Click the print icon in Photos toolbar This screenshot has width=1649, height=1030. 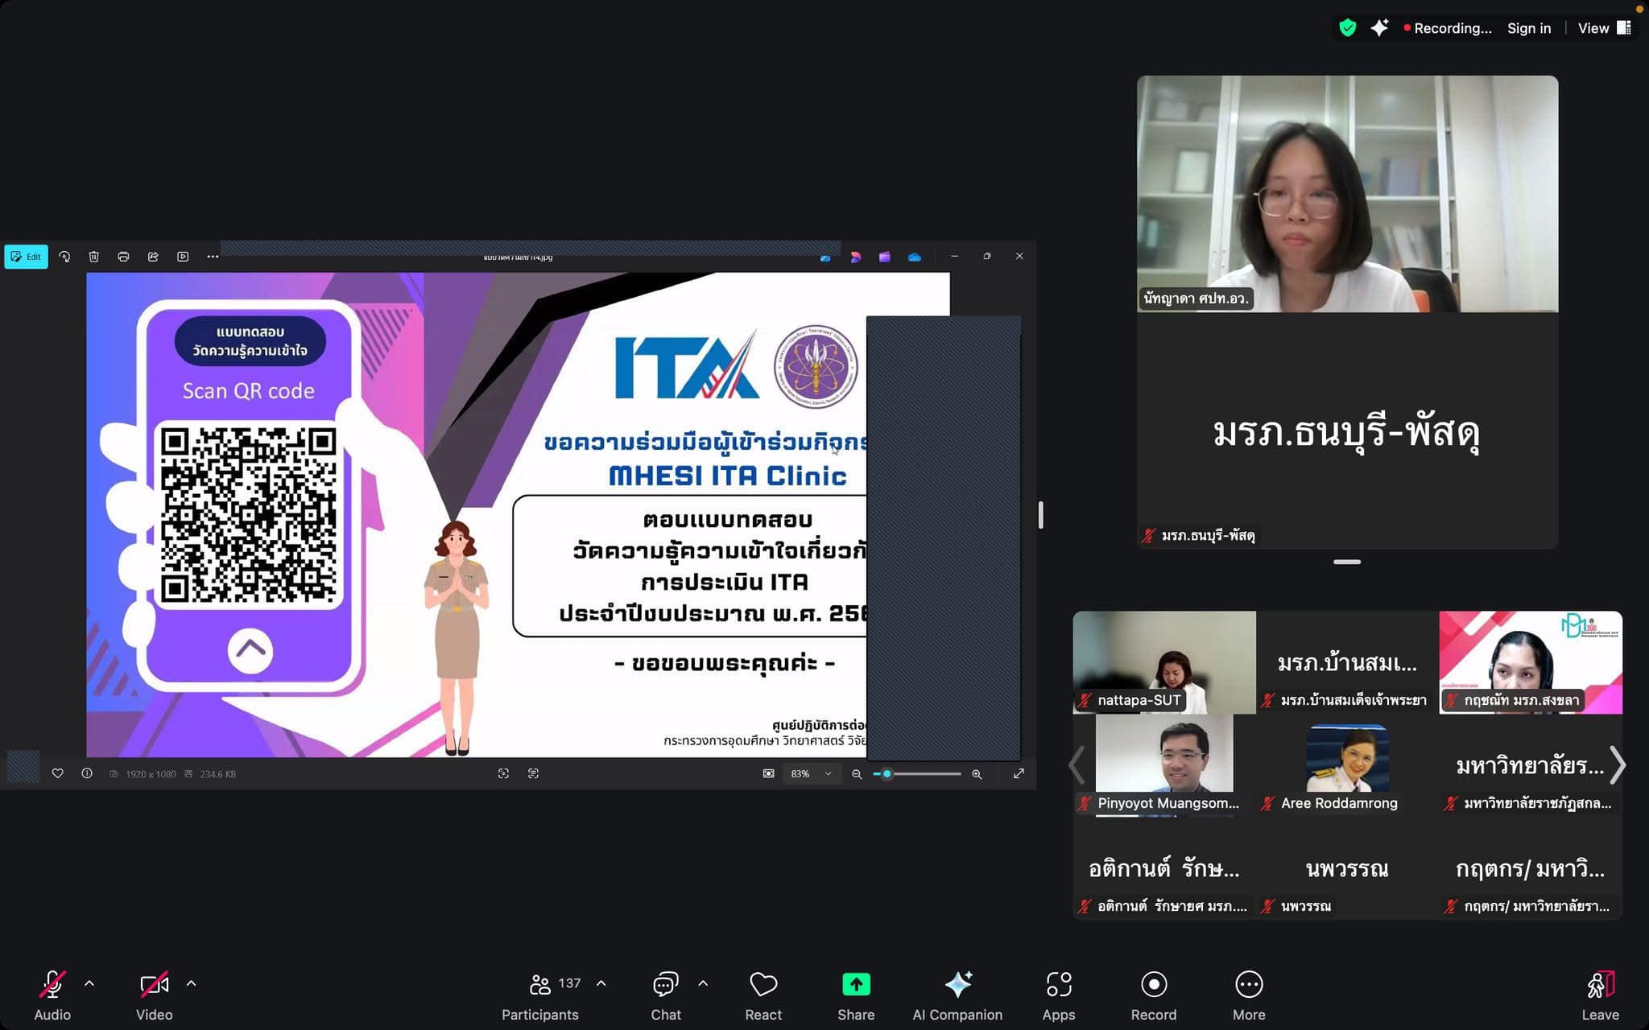tap(123, 257)
